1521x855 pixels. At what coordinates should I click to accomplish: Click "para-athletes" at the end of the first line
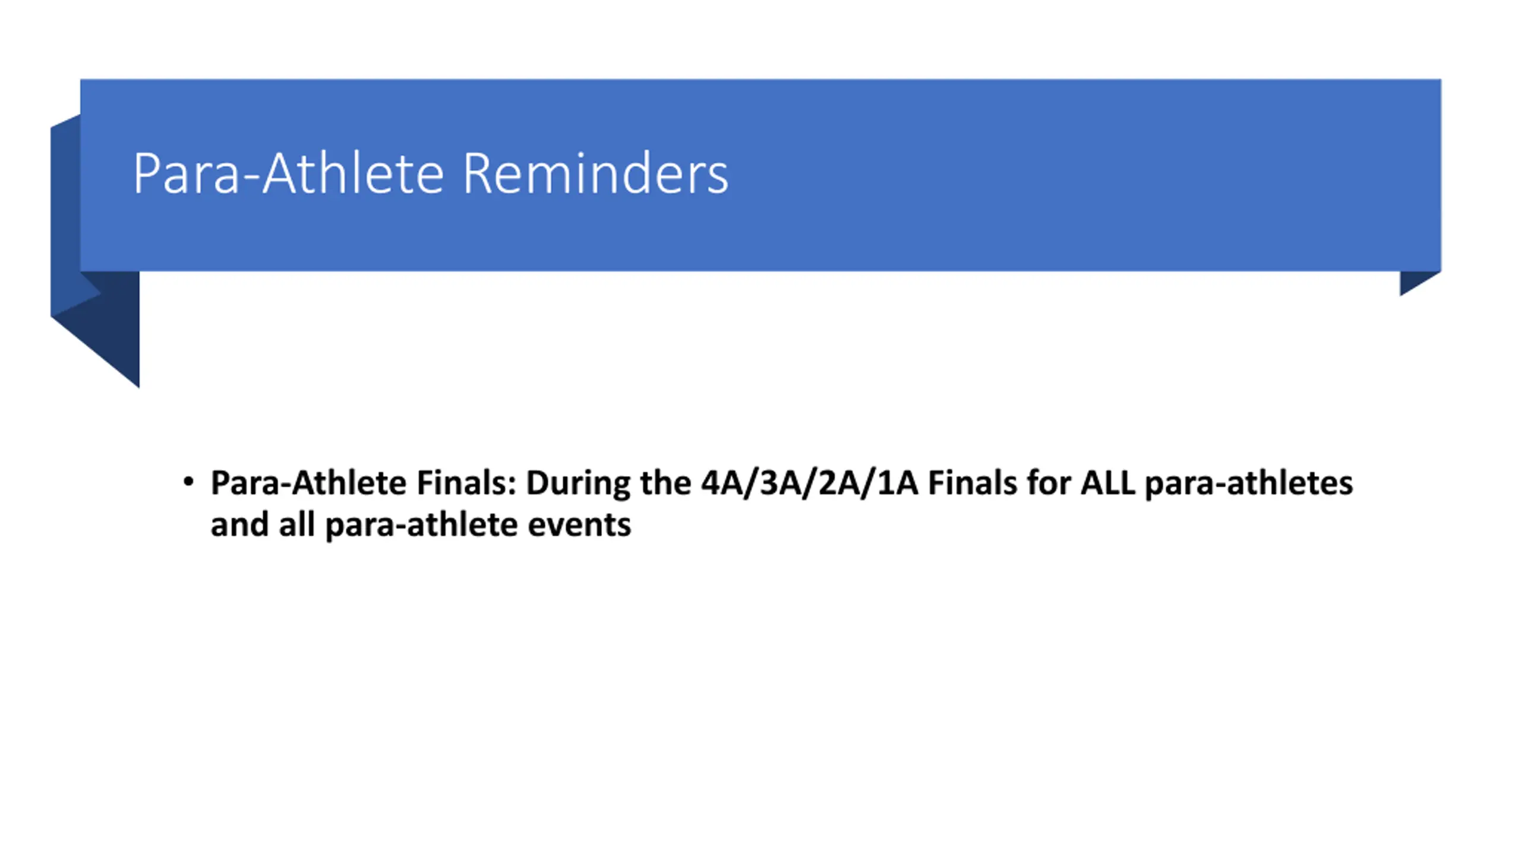(x=1249, y=484)
